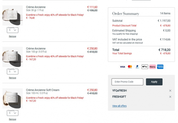The height and width of the screenshot is (123, 178).
Task: Remove the FRESHGIFT promo code
Action: click(170, 97)
